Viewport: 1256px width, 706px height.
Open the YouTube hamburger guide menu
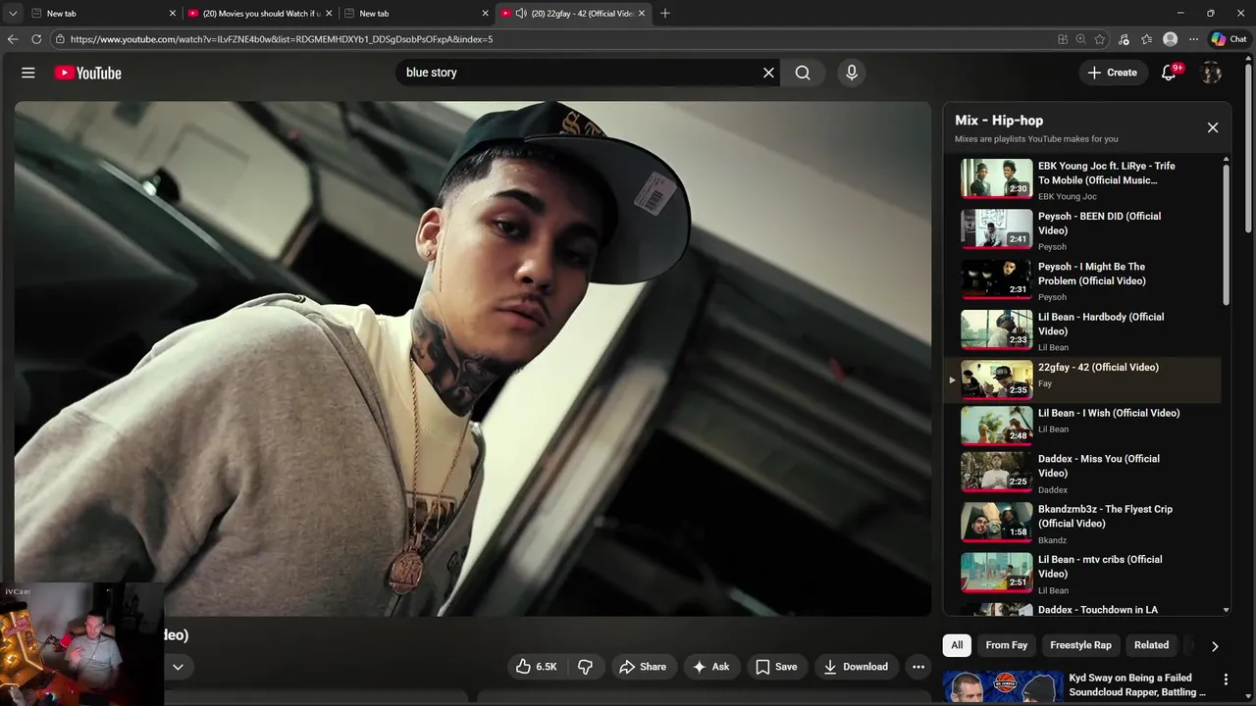28,73
